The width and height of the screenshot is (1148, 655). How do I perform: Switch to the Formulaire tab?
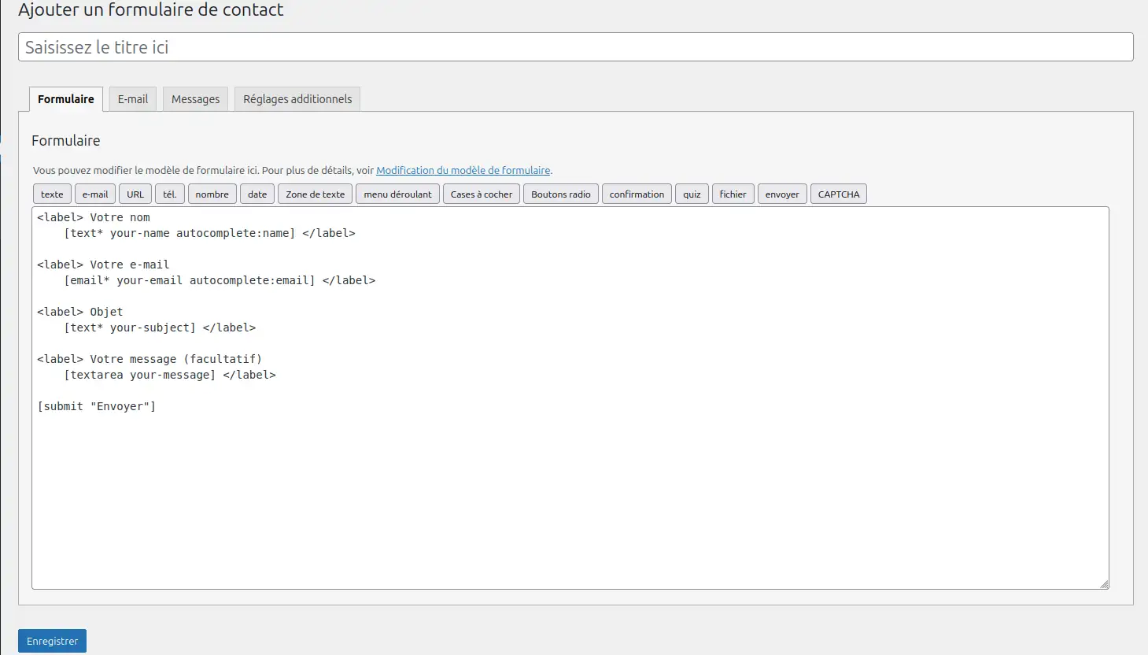click(66, 99)
